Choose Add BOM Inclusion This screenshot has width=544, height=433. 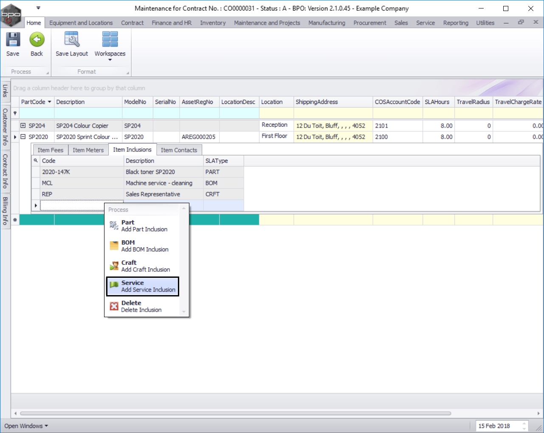pyautogui.click(x=142, y=246)
